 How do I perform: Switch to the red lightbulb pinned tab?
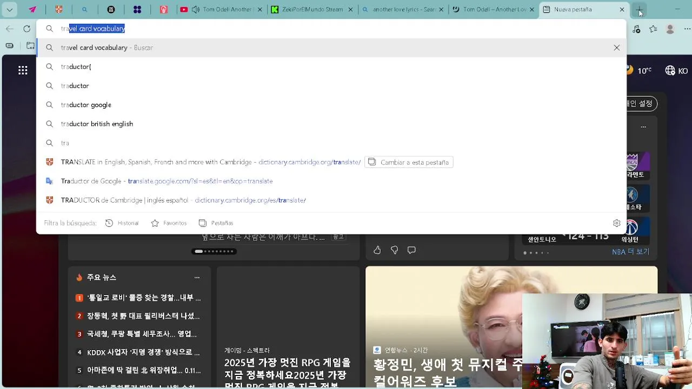(163, 10)
